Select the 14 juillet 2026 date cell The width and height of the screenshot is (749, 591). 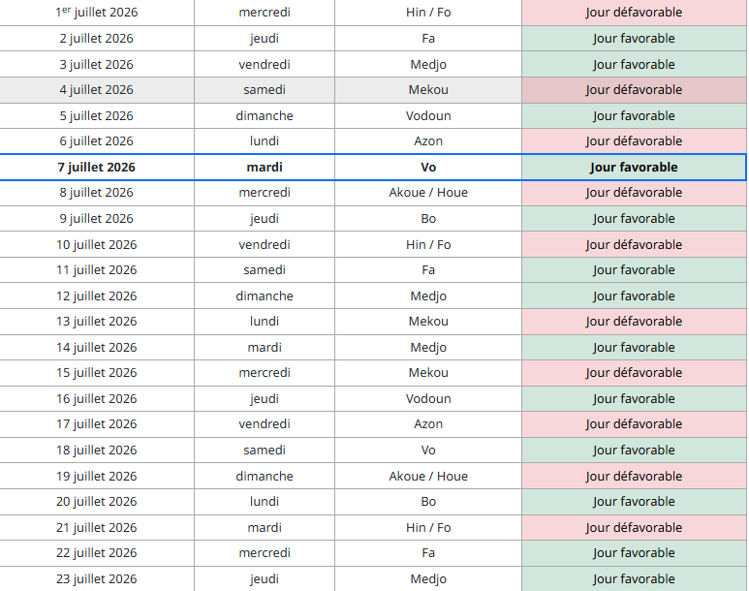tap(97, 348)
